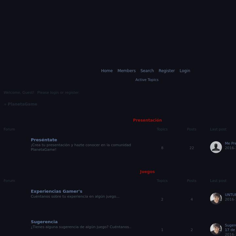This screenshot has width=236, height=236.
Task: Go to the Members page
Action: [x=127, y=71]
